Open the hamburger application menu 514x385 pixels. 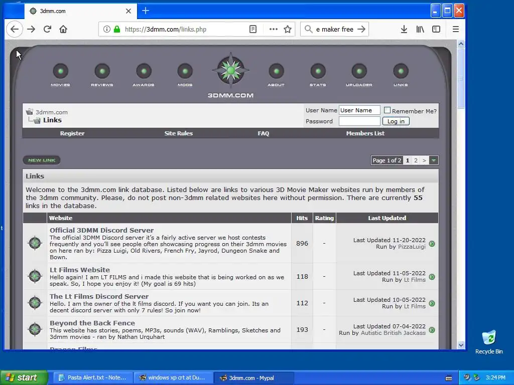pyautogui.click(x=456, y=29)
